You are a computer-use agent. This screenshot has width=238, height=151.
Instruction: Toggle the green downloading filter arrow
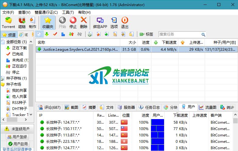[x=47, y=34]
